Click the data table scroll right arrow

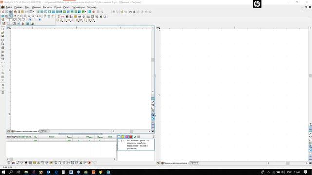point(115,159)
